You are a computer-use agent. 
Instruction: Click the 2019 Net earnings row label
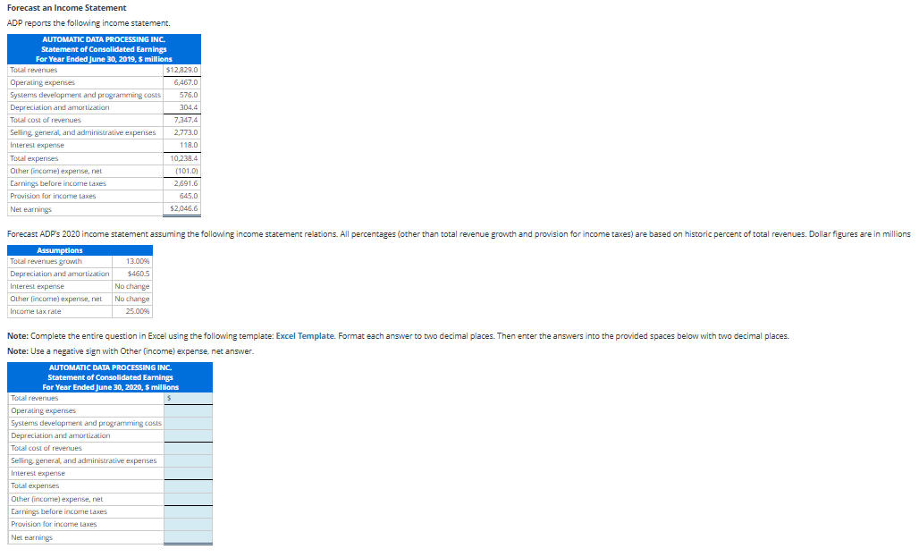[30, 209]
